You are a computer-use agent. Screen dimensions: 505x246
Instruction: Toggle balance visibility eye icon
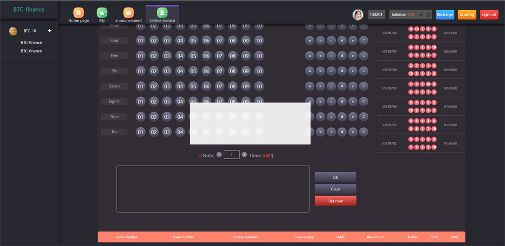pos(420,15)
